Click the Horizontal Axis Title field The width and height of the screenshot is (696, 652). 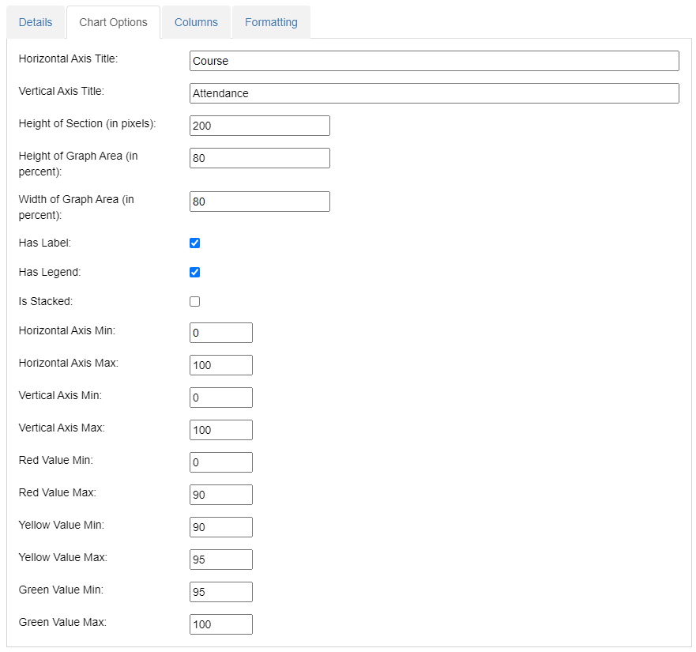coord(435,61)
